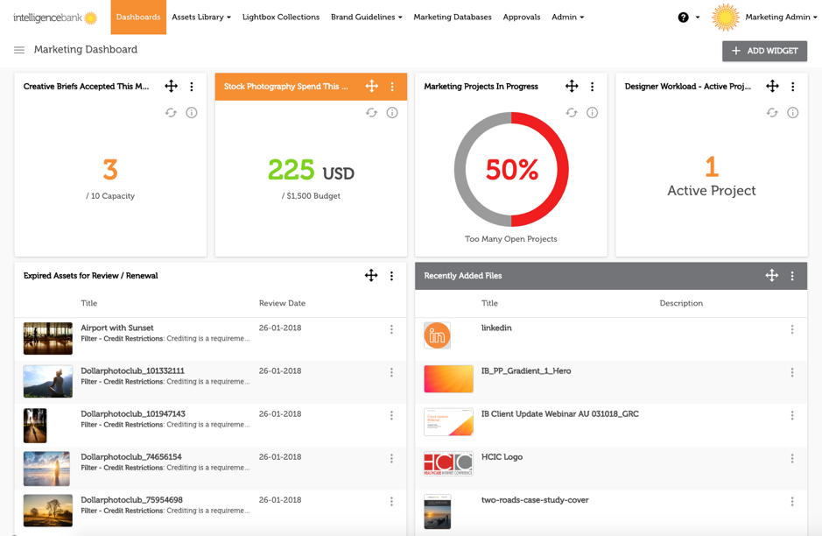The image size is (822, 536).
Task: Show info for Stock Photography Spend widget
Action: (x=392, y=113)
